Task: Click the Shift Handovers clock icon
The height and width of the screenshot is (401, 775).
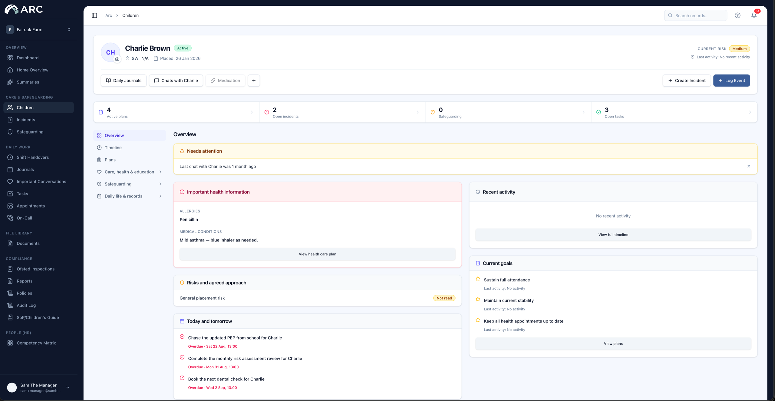Action: 10,157
